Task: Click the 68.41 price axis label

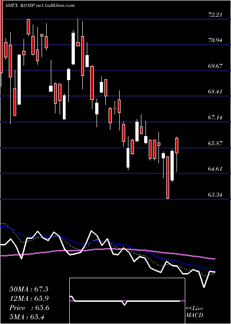Action: click(215, 92)
